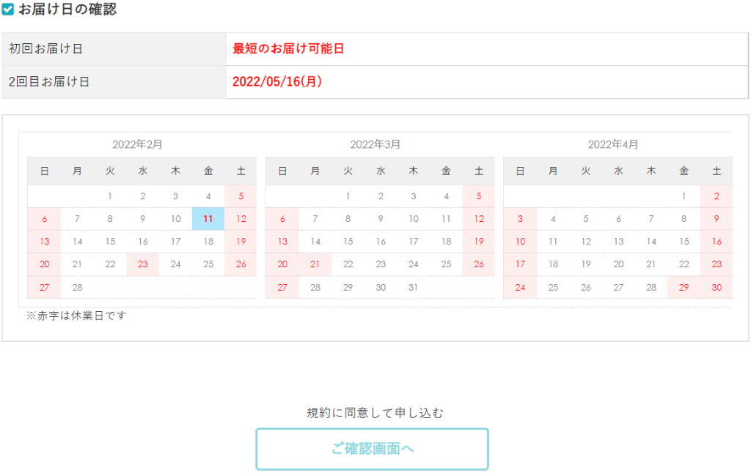Viewport: 751px width, 473px height.
Task: Choose March 31 on calendar
Action: (x=413, y=287)
